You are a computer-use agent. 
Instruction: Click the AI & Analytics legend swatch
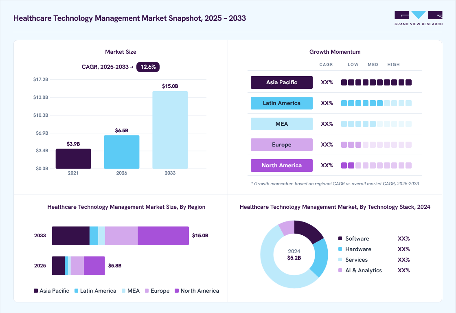(340, 270)
